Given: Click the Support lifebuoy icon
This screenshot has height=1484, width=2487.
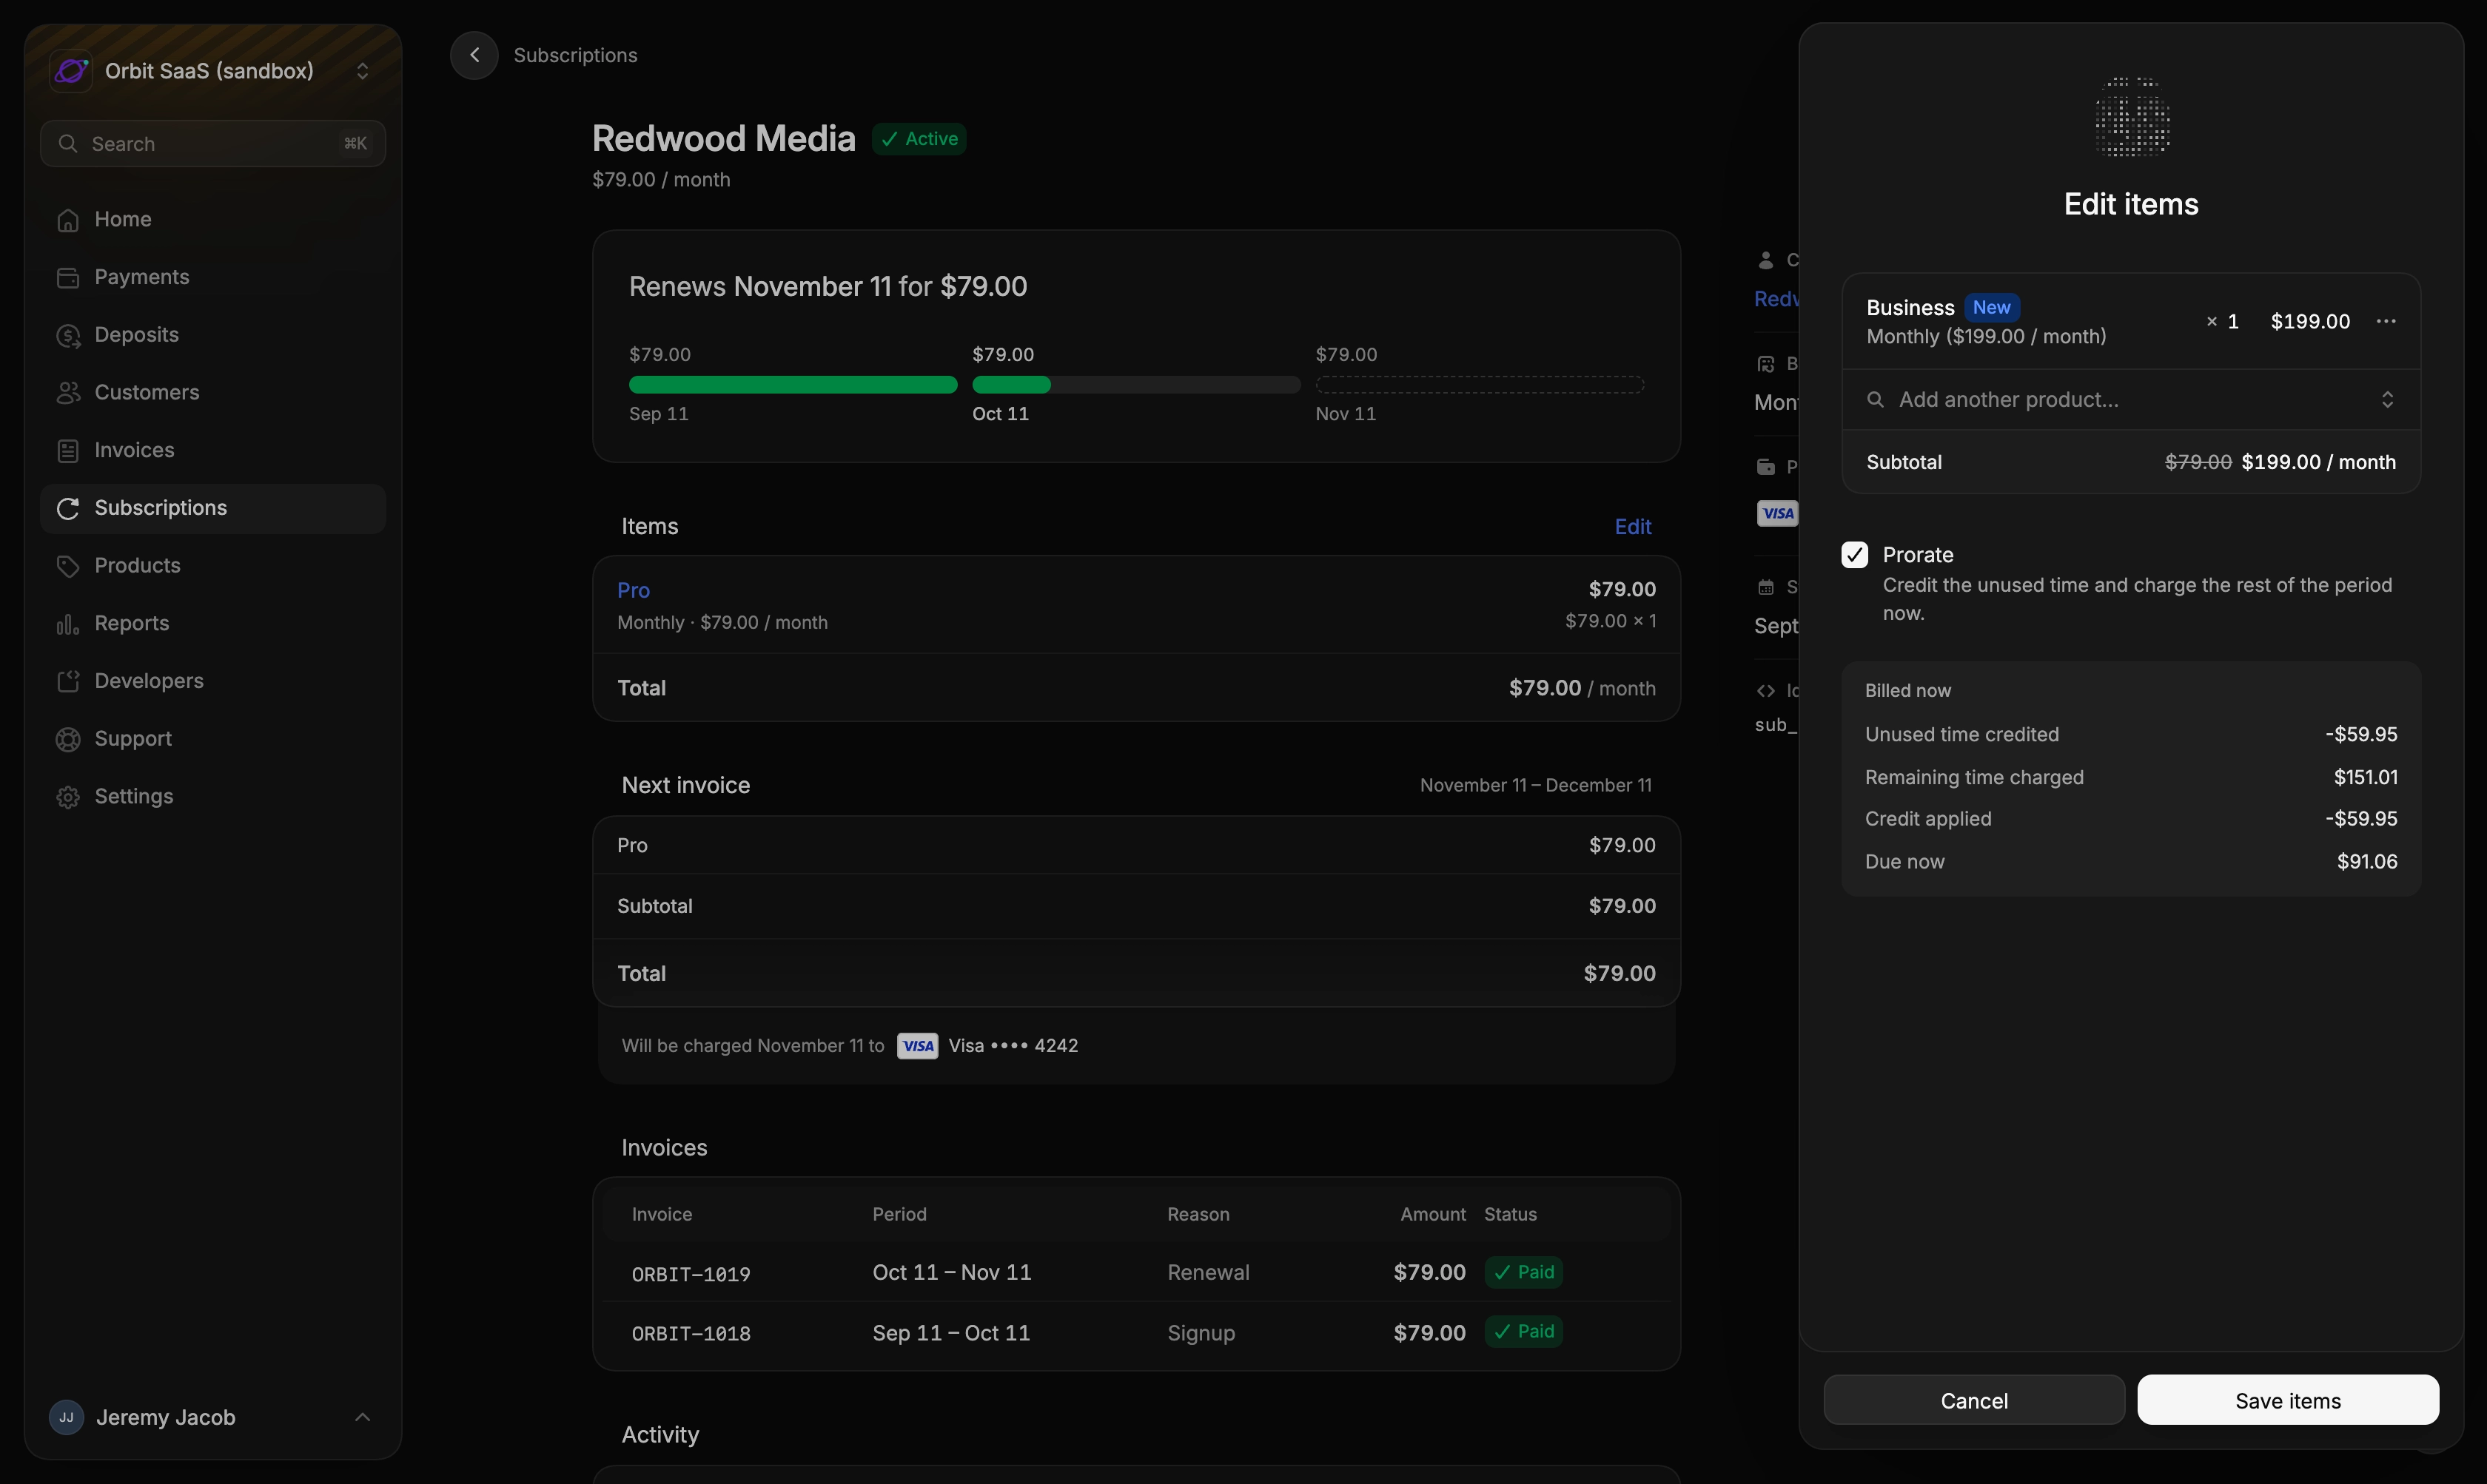Looking at the screenshot, I should [68, 740].
